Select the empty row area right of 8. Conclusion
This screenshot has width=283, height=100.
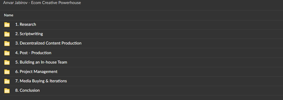161,91
